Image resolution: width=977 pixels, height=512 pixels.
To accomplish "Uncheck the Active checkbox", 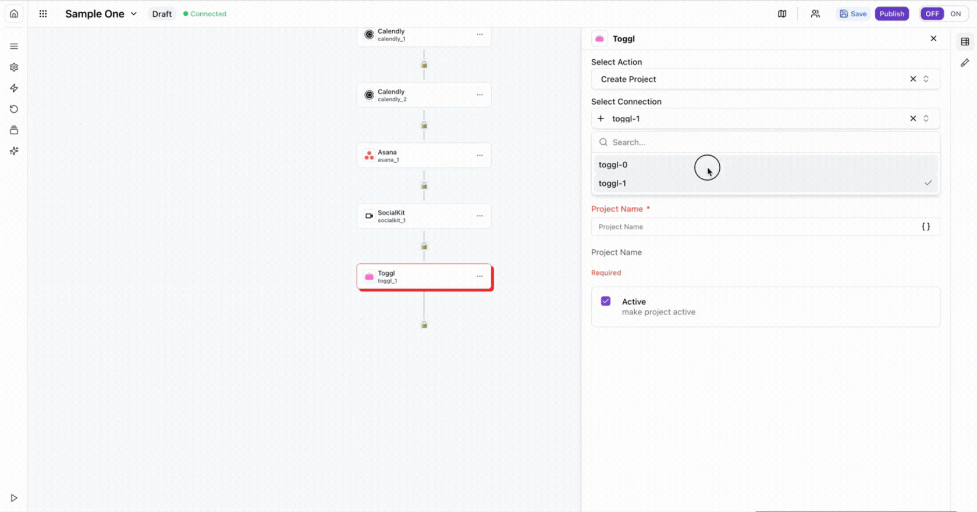I will 606,301.
